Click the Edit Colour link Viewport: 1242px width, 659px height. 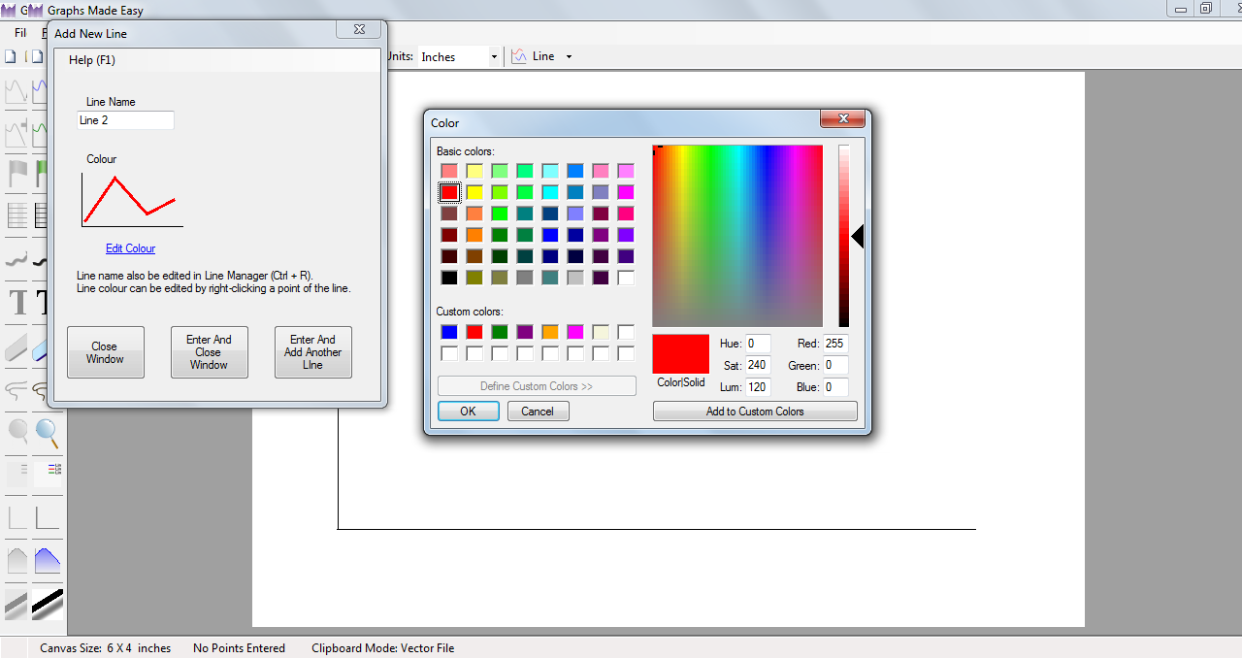coord(130,248)
